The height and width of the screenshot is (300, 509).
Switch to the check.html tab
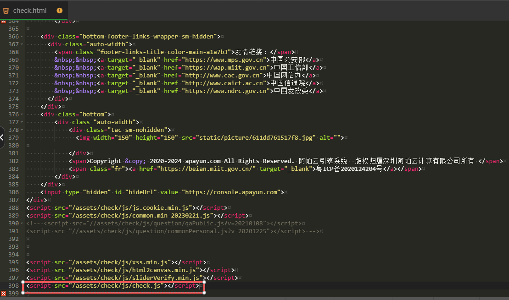(30, 11)
